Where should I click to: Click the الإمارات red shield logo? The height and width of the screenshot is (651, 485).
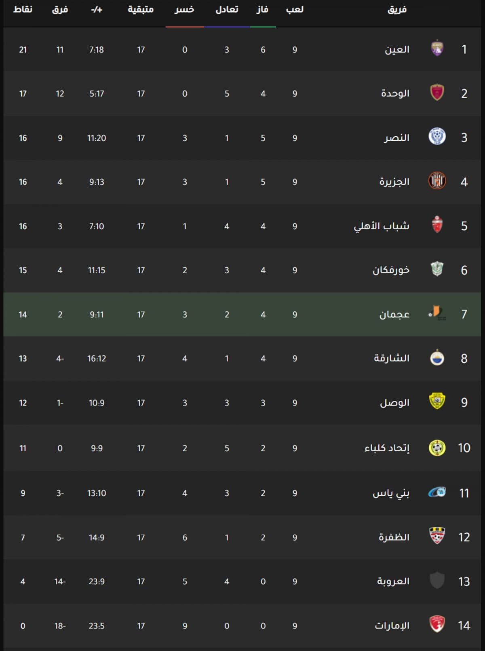tap(437, 624)
